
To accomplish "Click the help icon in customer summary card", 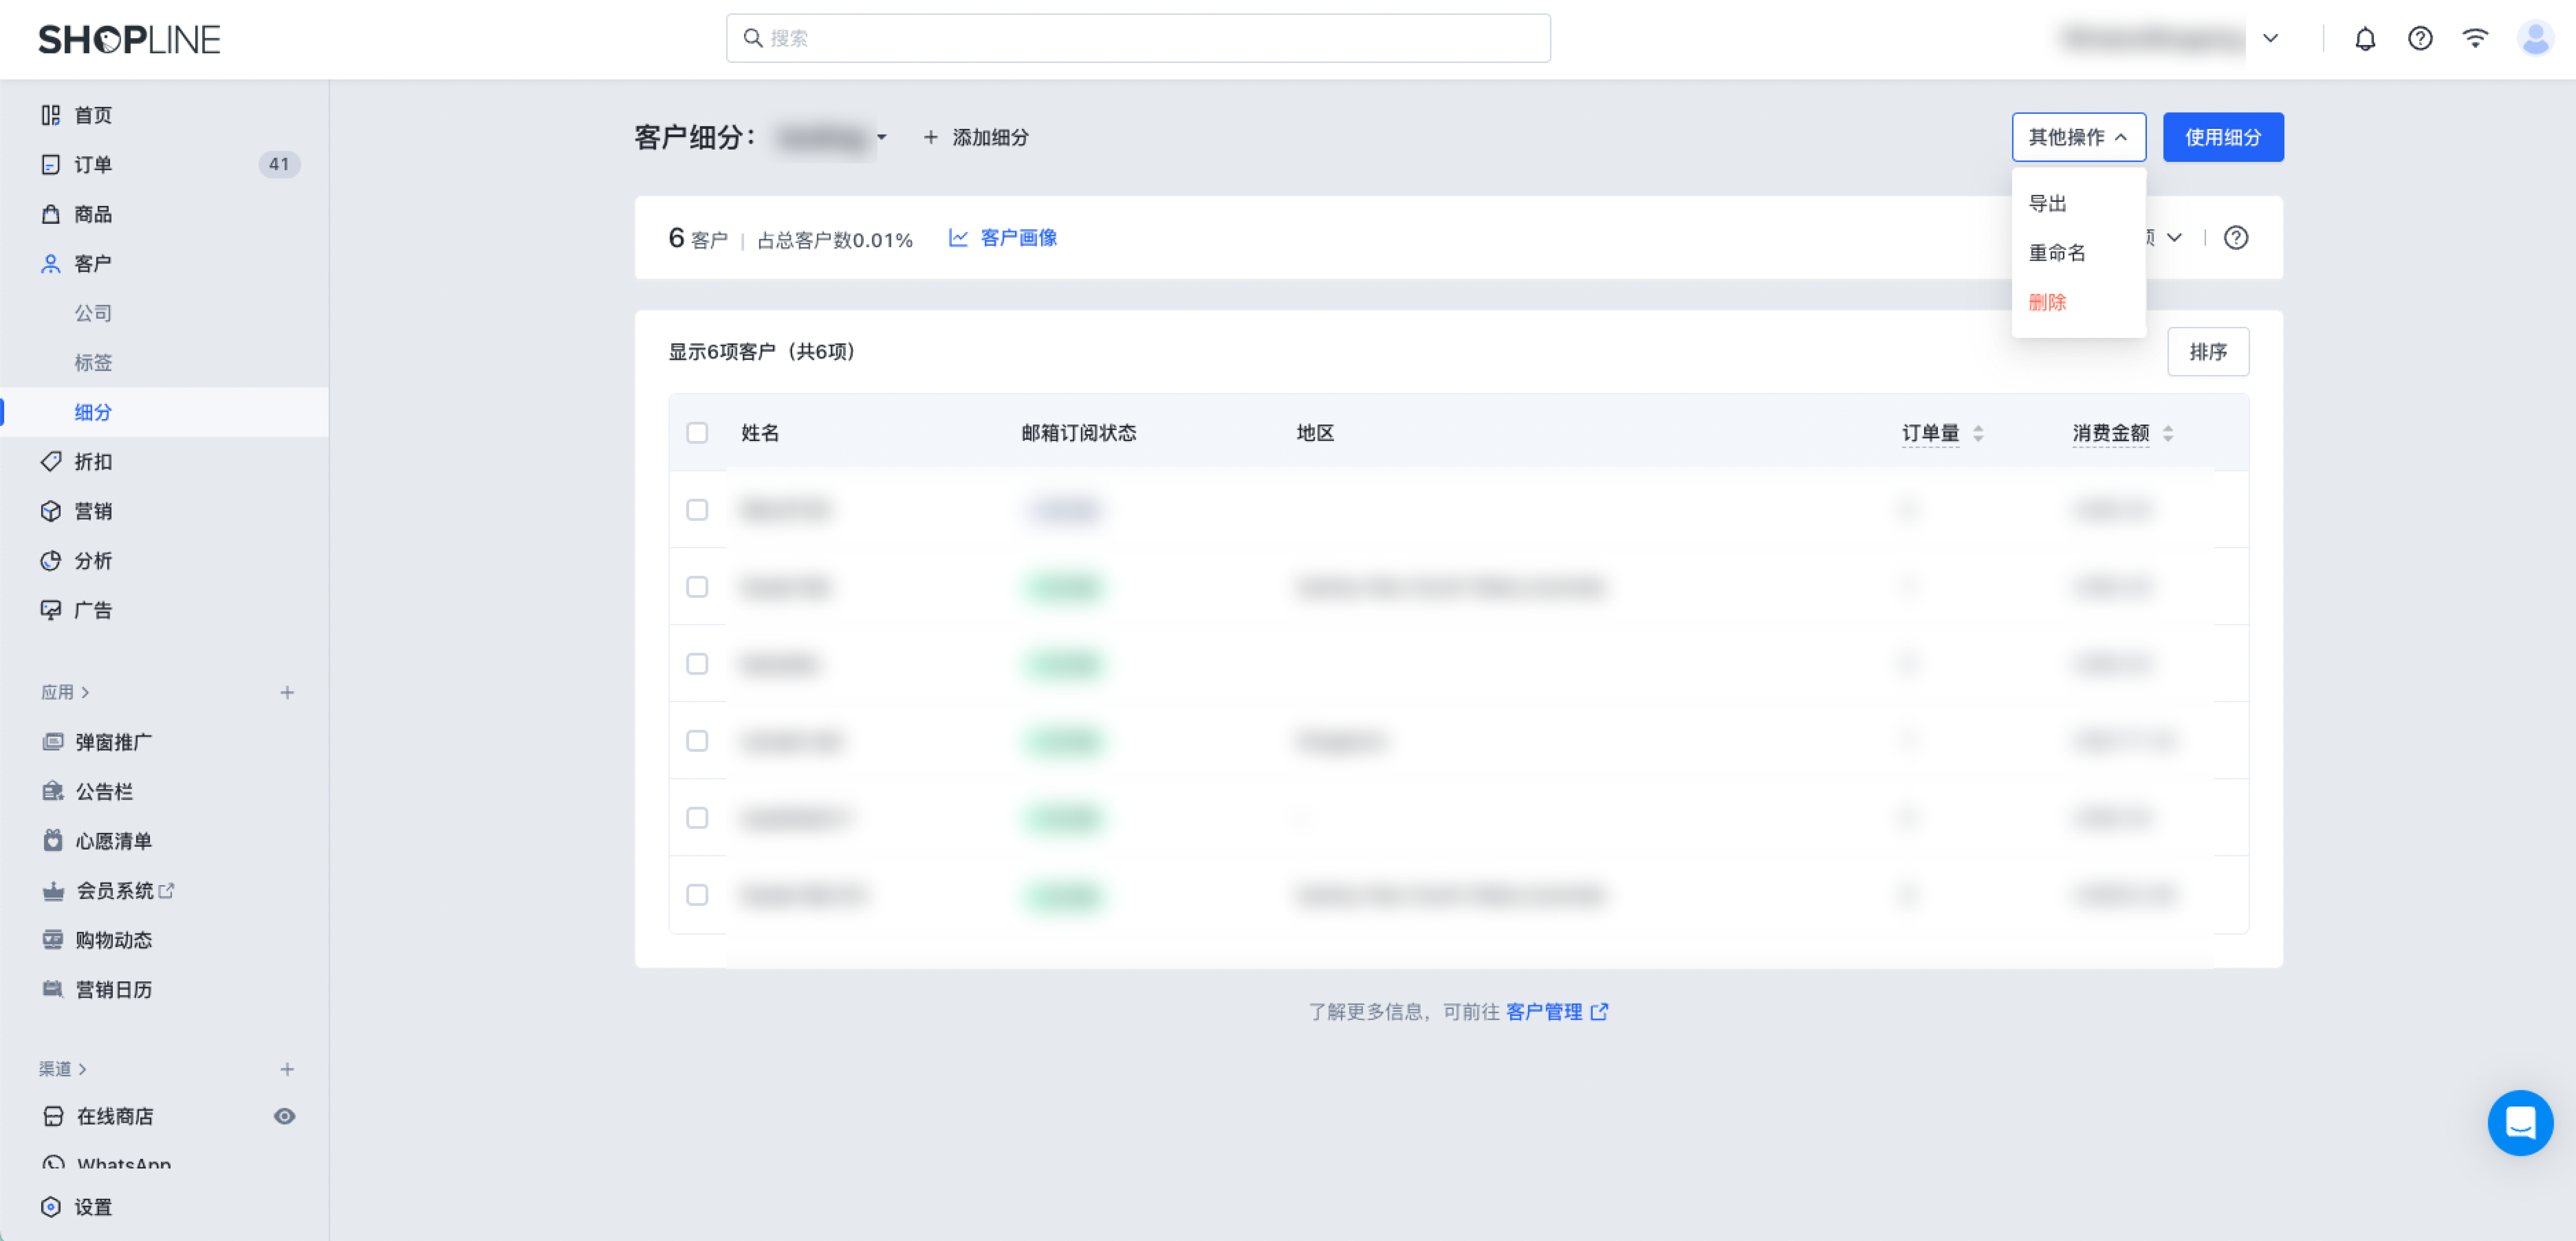I will 2236,238.
